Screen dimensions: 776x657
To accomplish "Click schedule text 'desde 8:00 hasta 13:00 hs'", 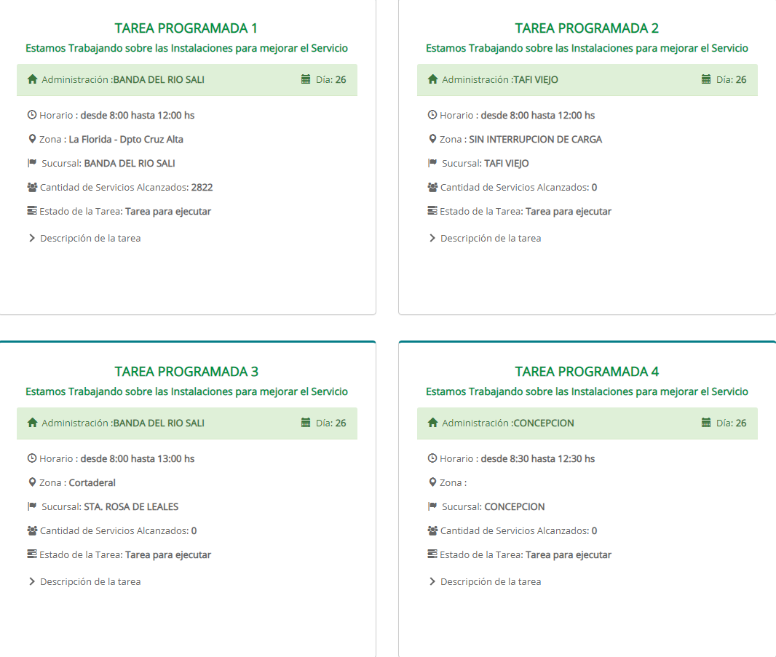I will (x=138, y=458).
